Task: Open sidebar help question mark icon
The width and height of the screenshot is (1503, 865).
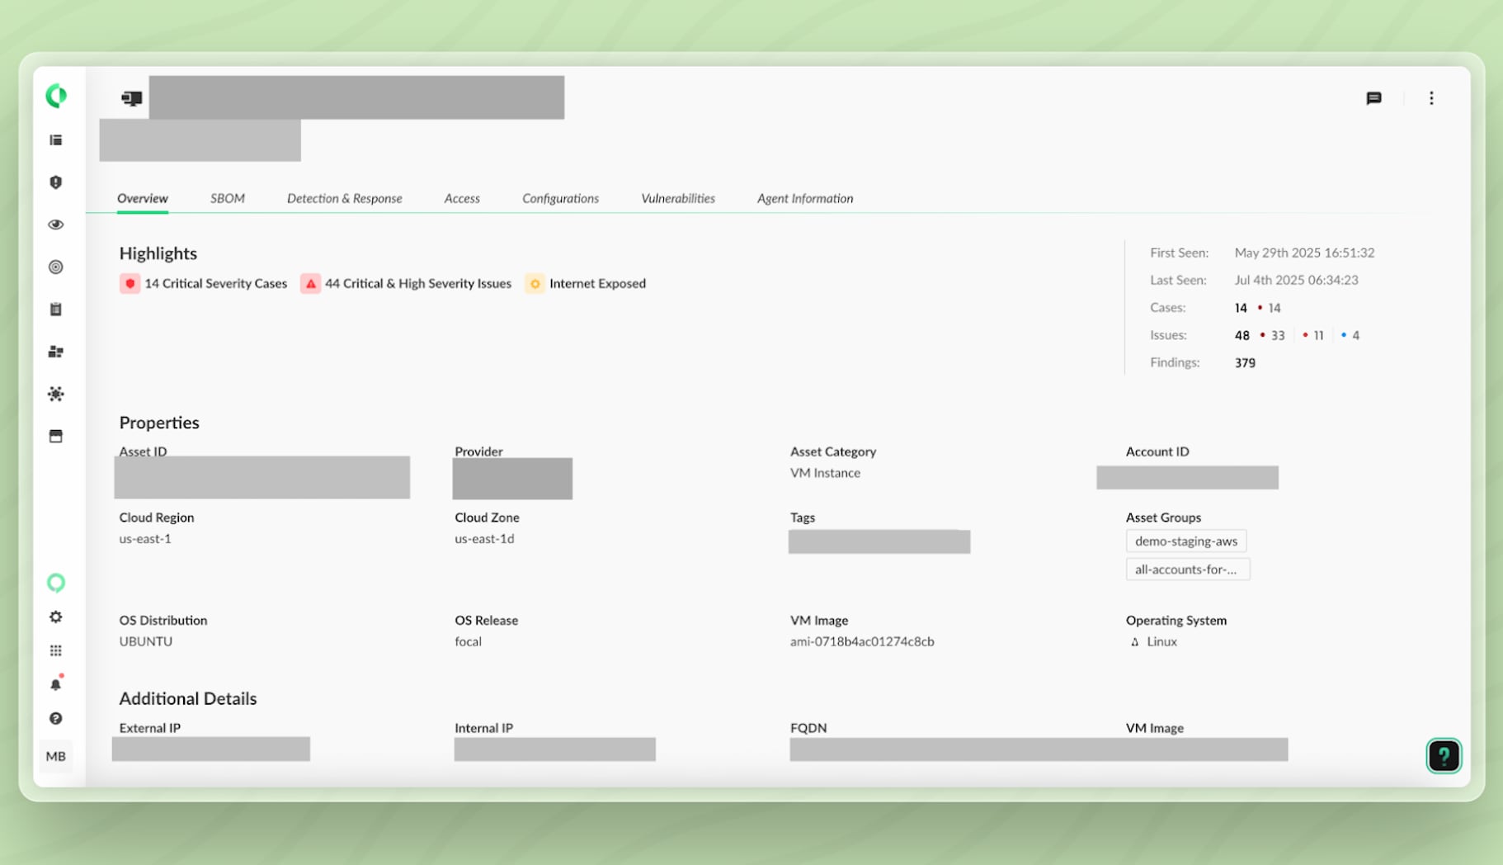Action: coord(56,719)
